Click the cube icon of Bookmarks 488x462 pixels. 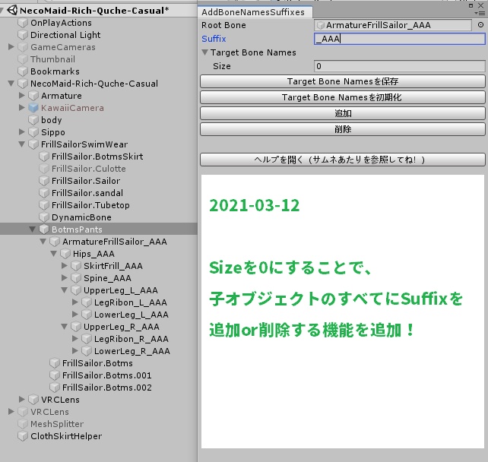pyautogui.click(x=23, y=71)
